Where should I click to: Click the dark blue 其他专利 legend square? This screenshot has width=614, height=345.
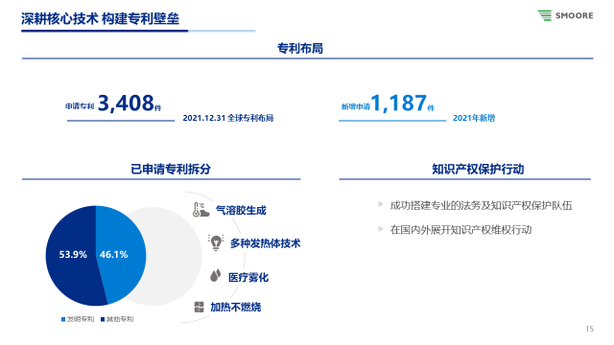(x=103, y=319)
